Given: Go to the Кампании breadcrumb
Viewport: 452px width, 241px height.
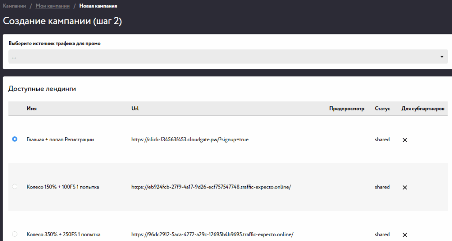Looking at the screenshot, I should [14, 6].
